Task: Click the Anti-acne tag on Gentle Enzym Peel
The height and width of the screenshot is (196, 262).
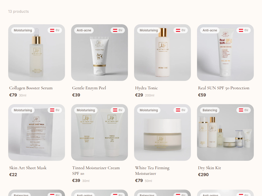Action: [x=84, y=30]
